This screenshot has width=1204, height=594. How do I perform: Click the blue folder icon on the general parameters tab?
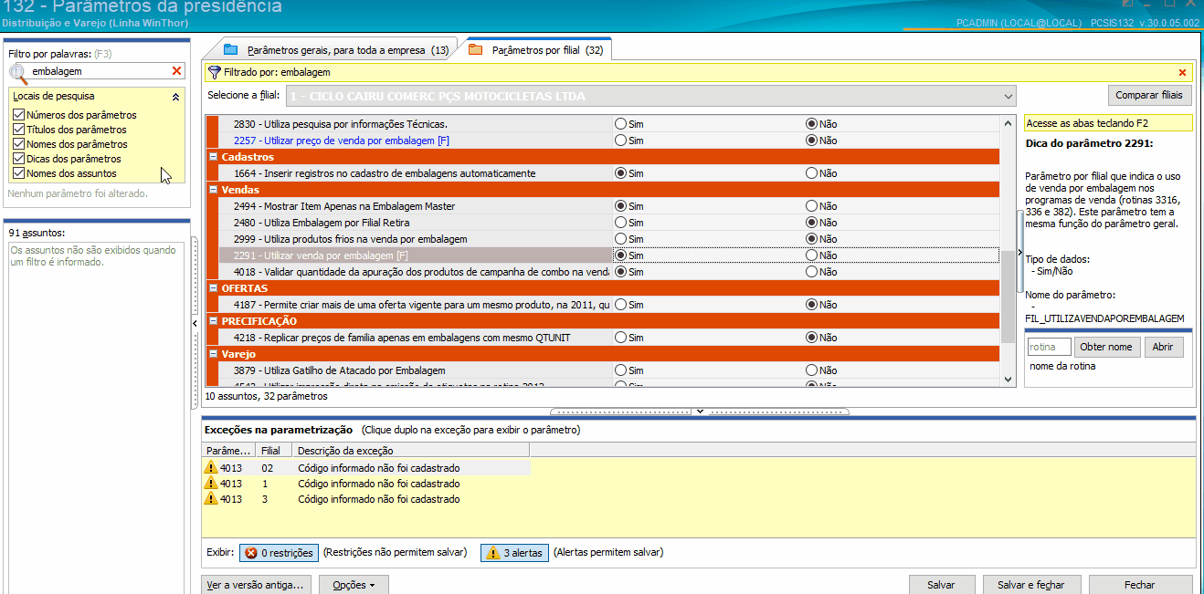pos(230,49)
